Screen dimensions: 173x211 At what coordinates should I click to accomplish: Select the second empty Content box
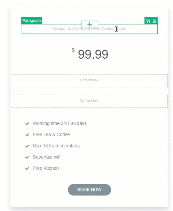[89, 101]
